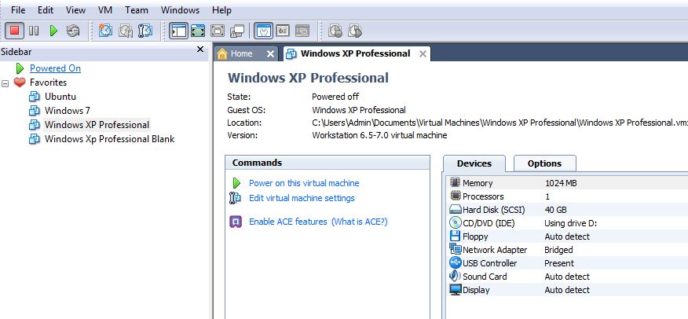
Task: Click the Suspend (pause) toolbar icon
Action: (34, 31)
